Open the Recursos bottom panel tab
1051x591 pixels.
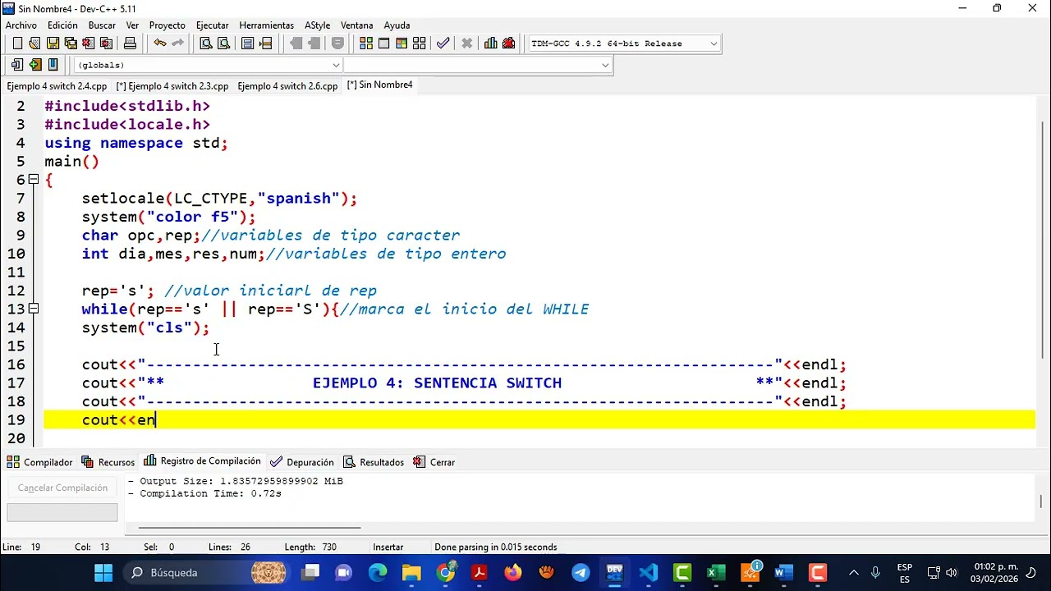tap(108, 462)
